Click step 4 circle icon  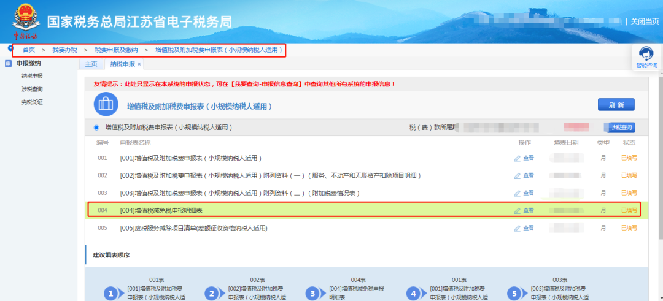[413, 294]
